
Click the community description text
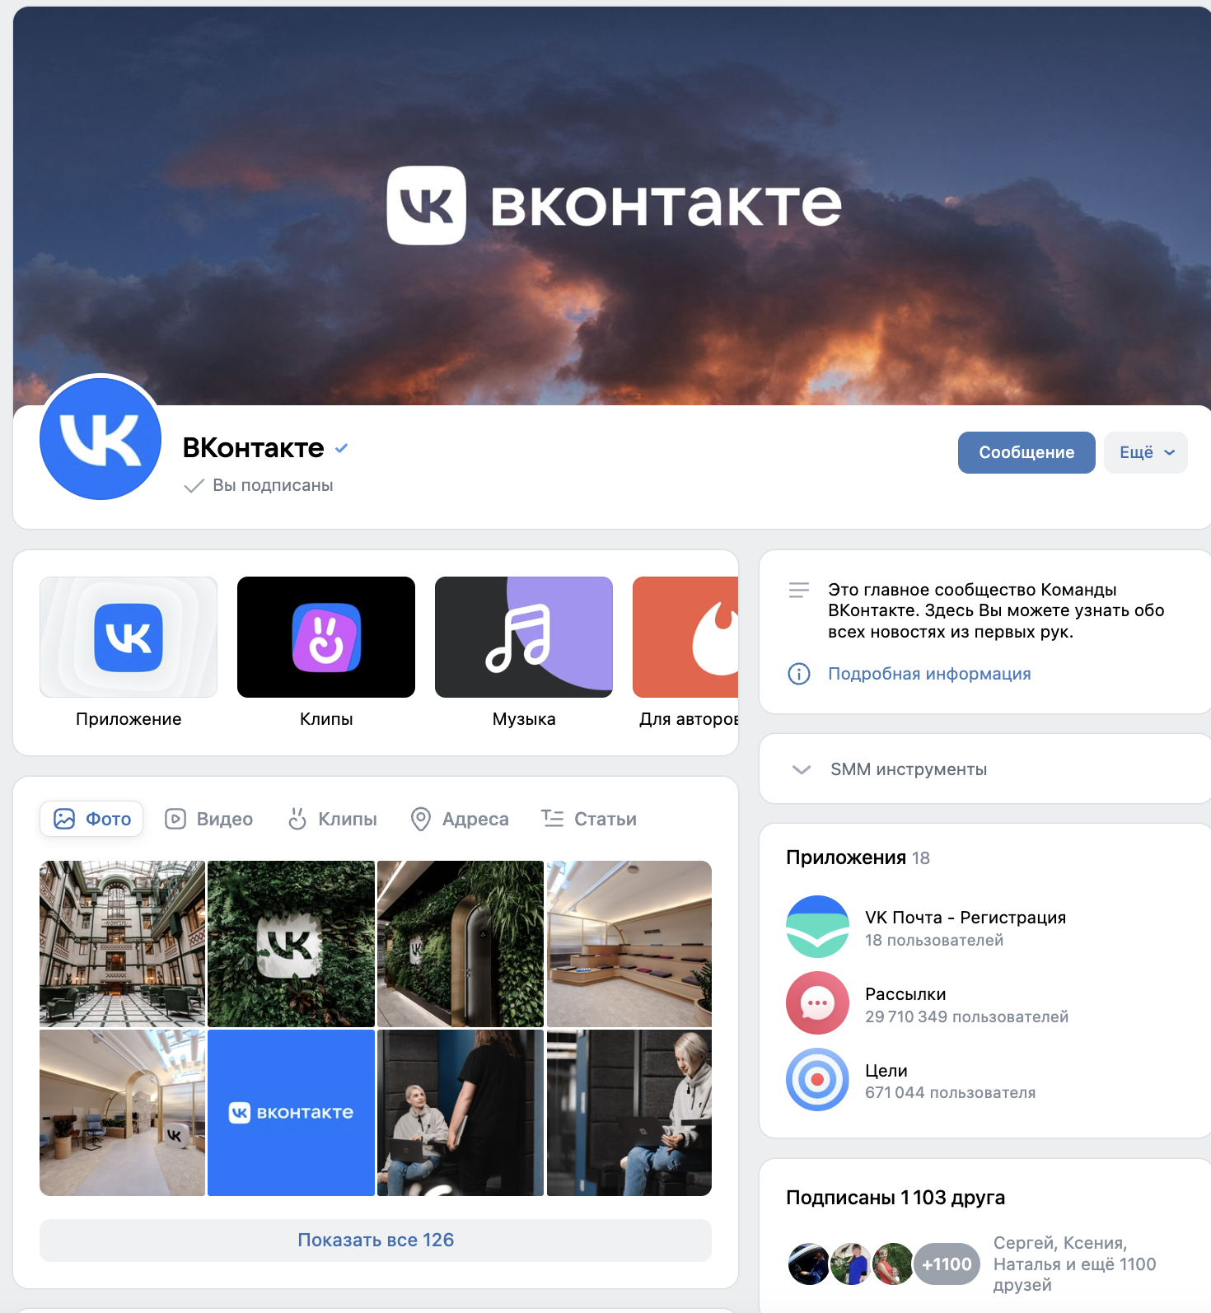(996, 611)
